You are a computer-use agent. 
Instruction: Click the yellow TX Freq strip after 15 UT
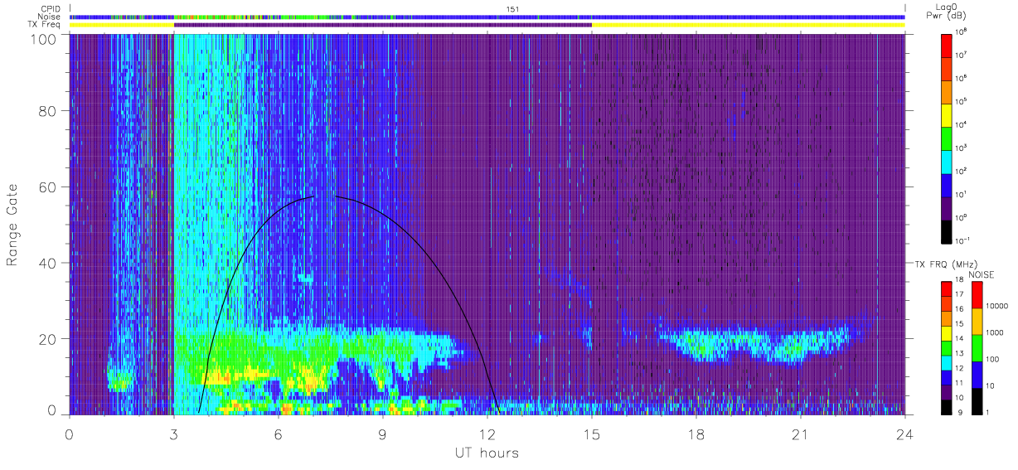point(749,25)
